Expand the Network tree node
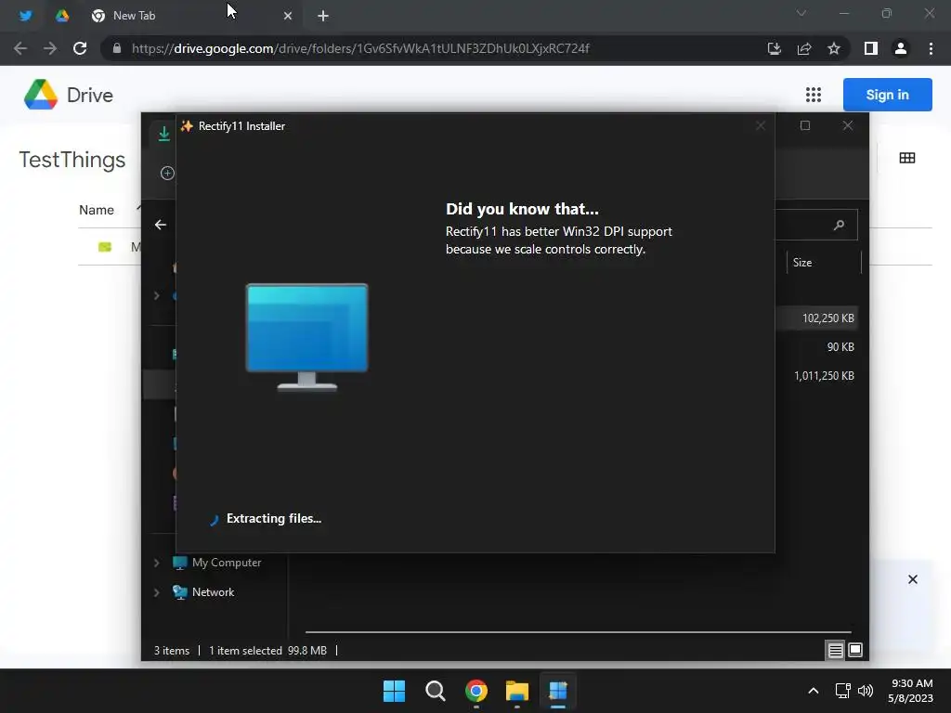The height and width of the screenshot is (713, 951). [156, 592]
